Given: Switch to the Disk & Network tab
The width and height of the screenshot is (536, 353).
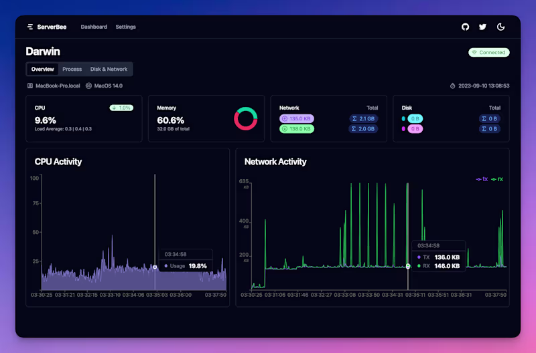Looking at the screenshot, I should tap(109, 70).
